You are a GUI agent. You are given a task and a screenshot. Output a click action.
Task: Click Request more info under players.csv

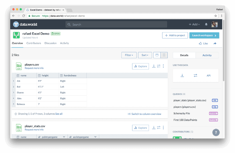tap(34, 68)
